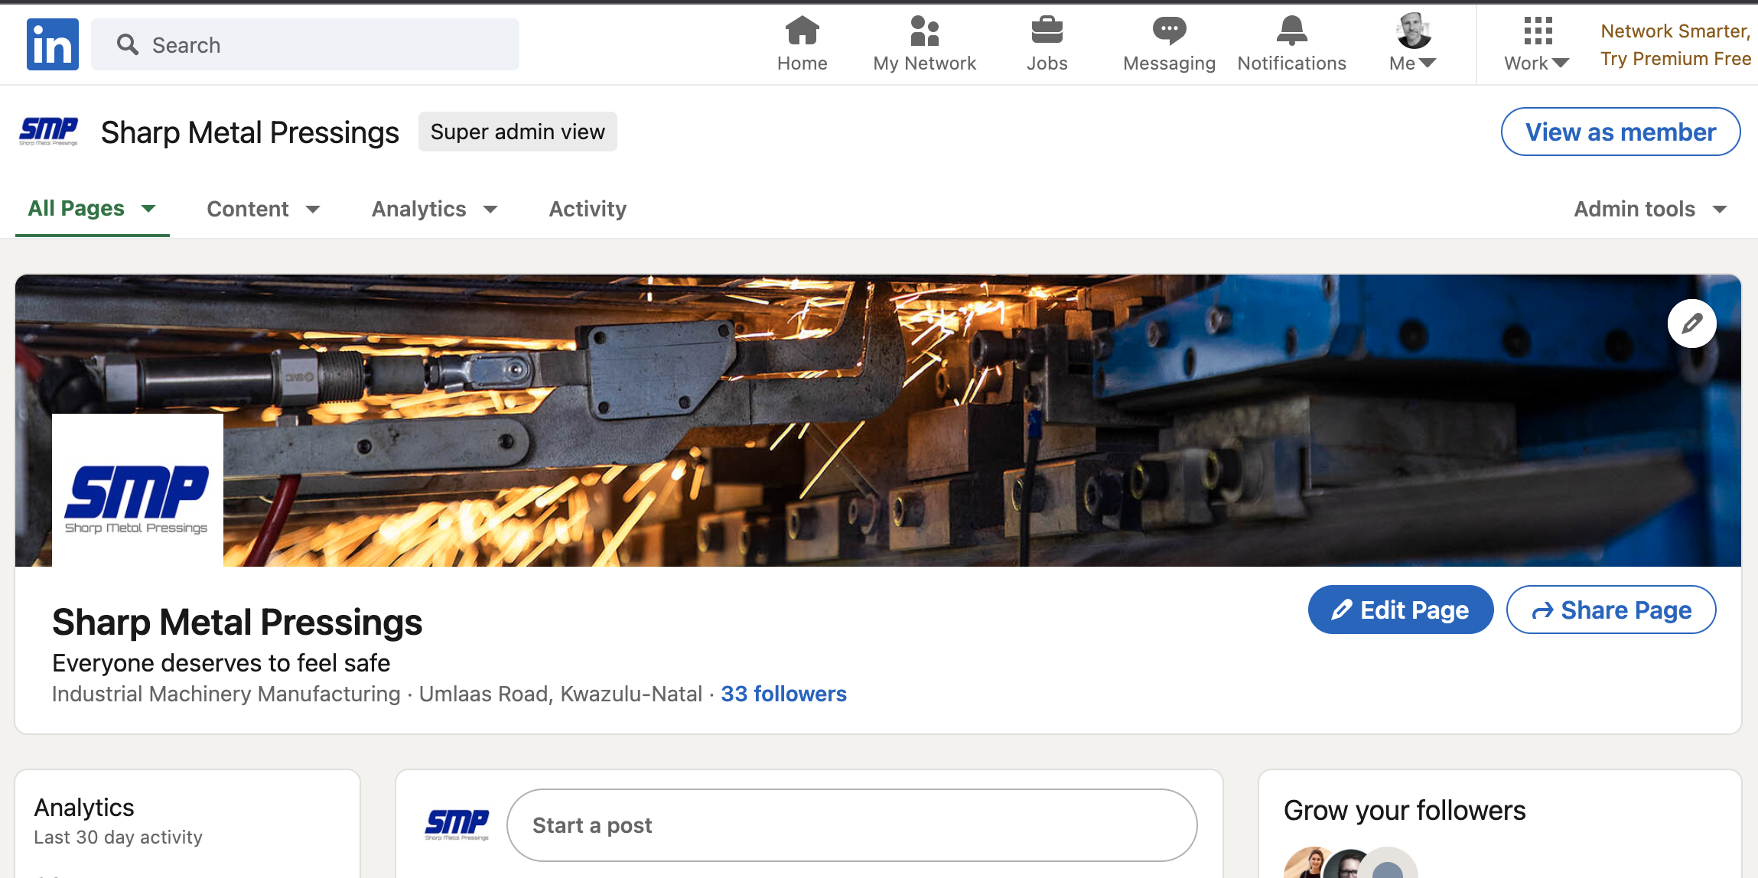Edit cover image with pencil icon
The image size is (1758, 878).
click(1691, 324)
